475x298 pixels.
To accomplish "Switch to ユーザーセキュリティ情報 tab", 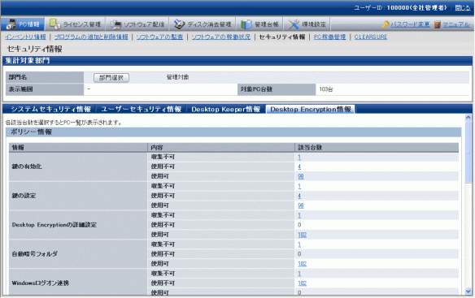I will coord(141,110).
